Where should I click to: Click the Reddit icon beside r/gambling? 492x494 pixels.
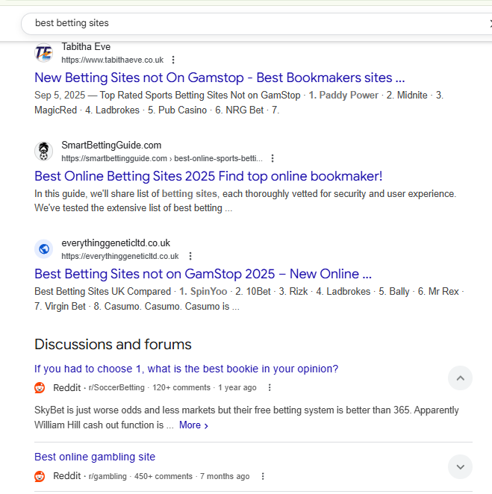(40, 476)
